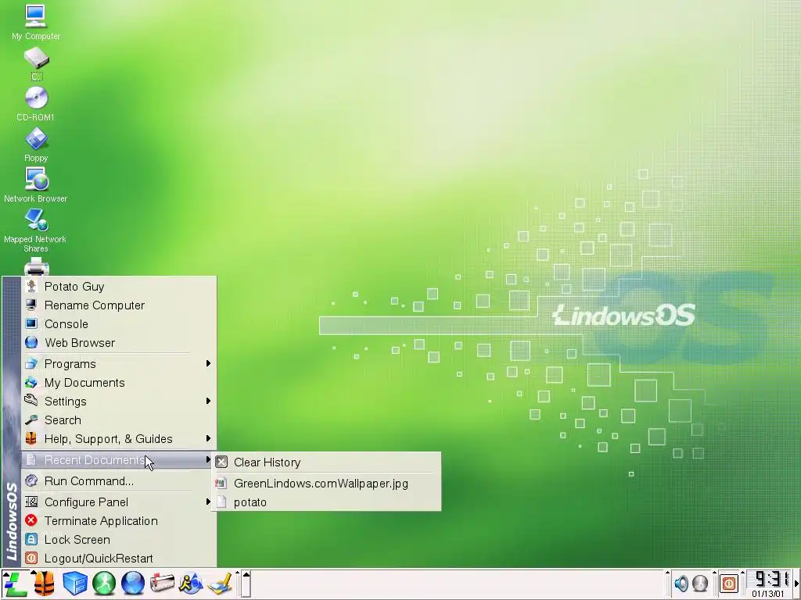Click the date 01/13/01 in panel
The image size is (801, 600).
(768, 594)
